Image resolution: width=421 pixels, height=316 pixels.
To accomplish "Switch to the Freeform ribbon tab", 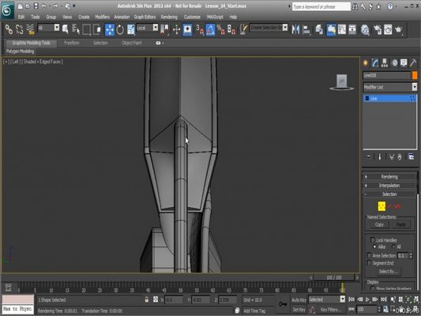I will 72,43.
